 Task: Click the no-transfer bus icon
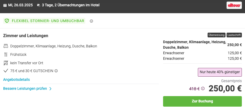click(x=6, y=63)
